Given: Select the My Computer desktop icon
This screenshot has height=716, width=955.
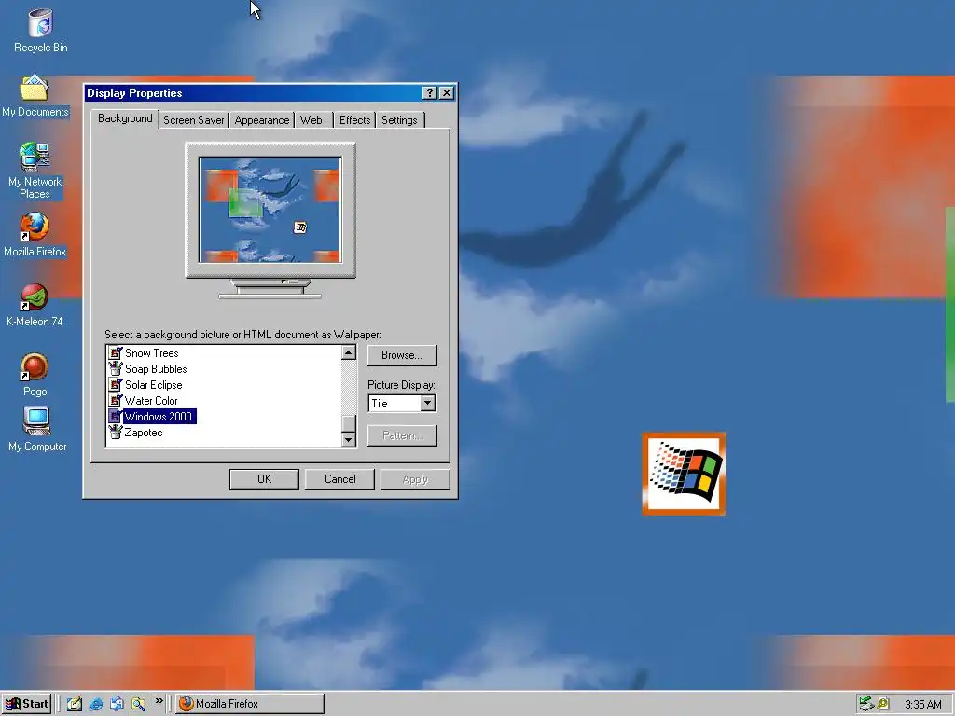Looking at the screenshot, I should pyautogui.click(x=37, y=429).
